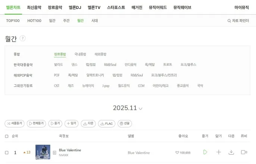
Task: Click the 2025.11 date heading
Action: click(125, 108)
